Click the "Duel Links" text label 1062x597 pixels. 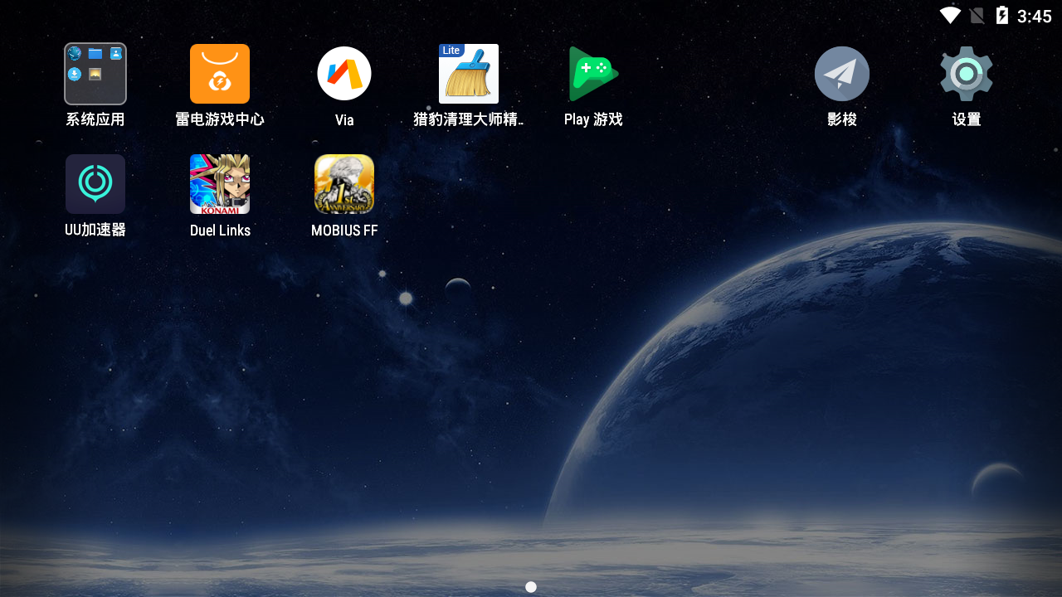[220, 231]
